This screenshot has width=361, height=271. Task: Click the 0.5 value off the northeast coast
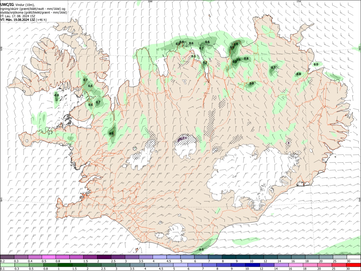[316, 64]
